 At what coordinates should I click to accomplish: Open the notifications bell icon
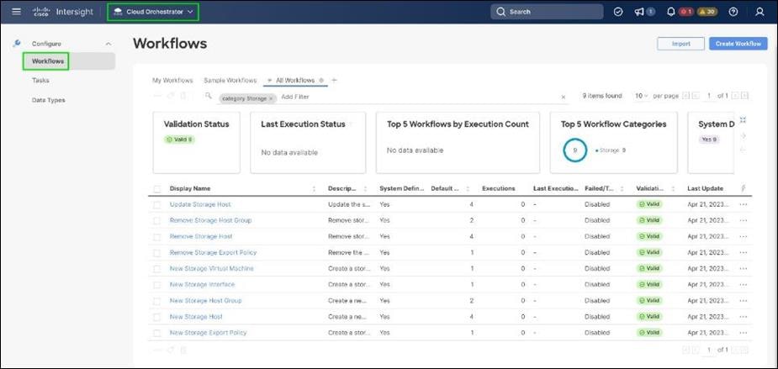coord(671,12)
